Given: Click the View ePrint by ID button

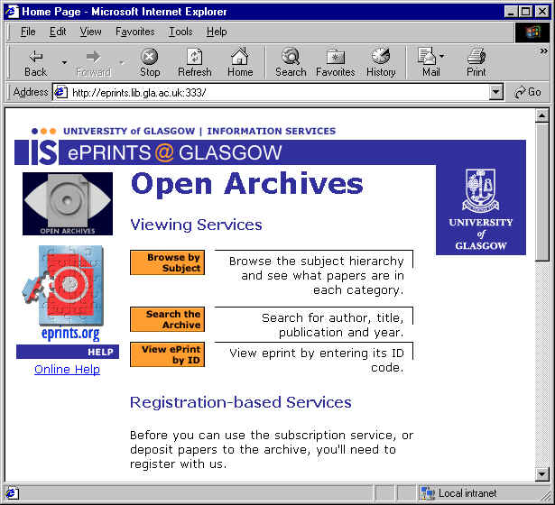Looking at the screenshot, I should tap(167, 354).
